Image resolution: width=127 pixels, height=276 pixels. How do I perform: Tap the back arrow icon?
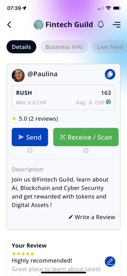click(x=9, y=25)
